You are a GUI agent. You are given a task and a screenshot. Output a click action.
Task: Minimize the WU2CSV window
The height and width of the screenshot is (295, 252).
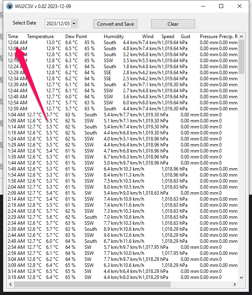pos(203,6)
